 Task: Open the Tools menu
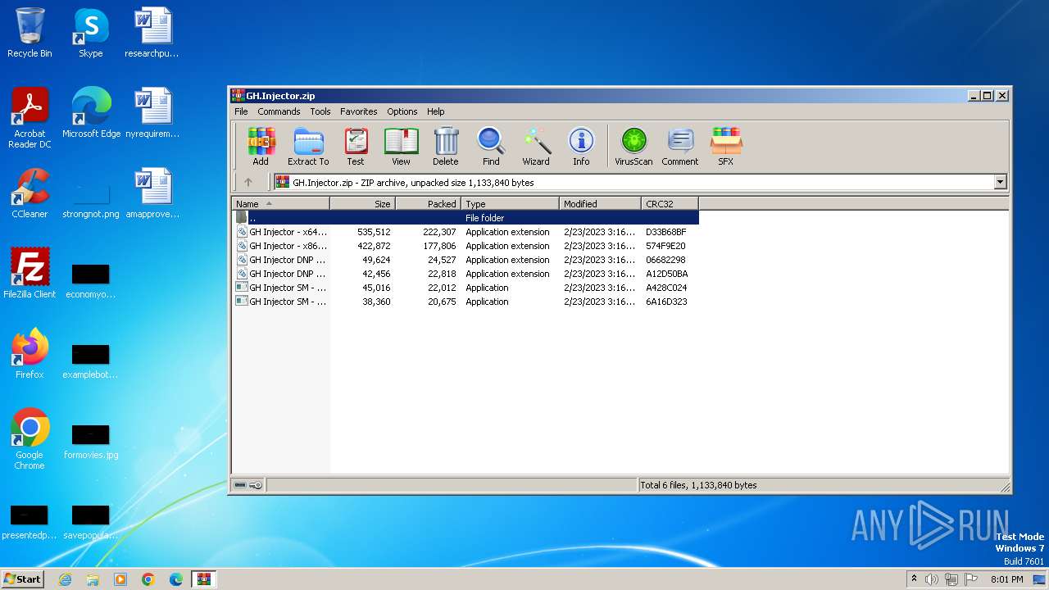pos(320,111)
